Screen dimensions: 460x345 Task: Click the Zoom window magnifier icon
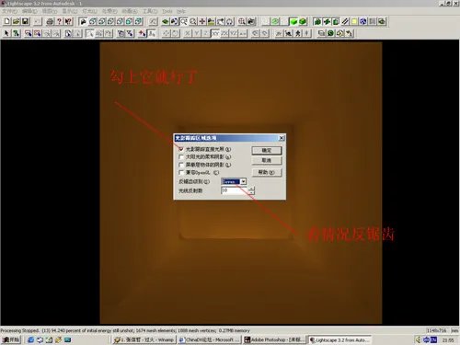point(183,21)
